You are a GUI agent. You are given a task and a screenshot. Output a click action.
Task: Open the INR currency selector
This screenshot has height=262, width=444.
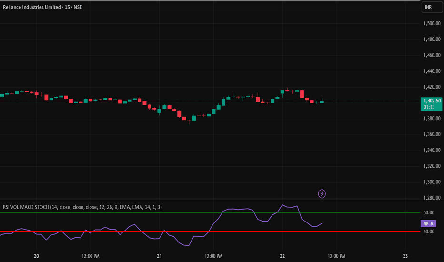[432, 7]
